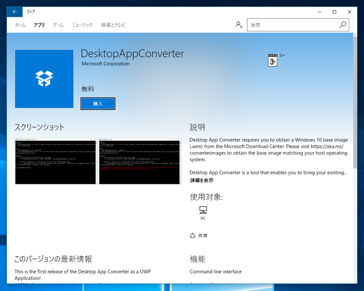
Task: Open the account sign-in icon
Action: pos(239,25)
